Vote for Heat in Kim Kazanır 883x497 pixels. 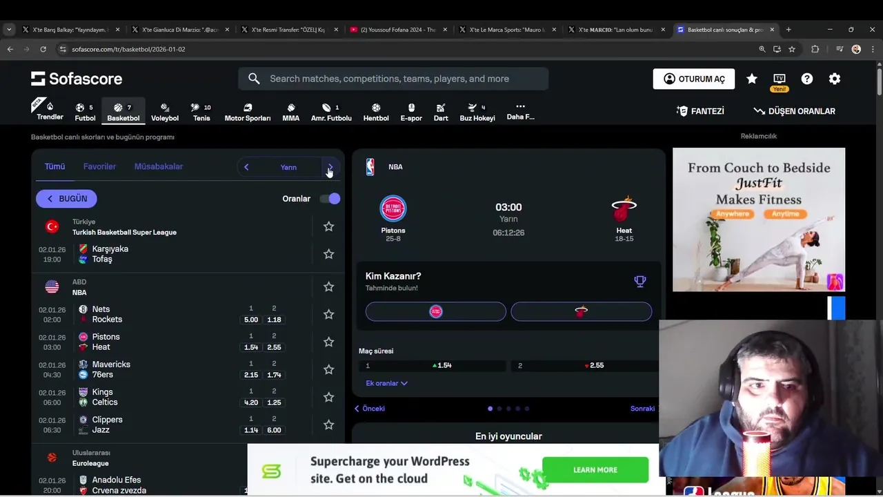pos(581,311)
